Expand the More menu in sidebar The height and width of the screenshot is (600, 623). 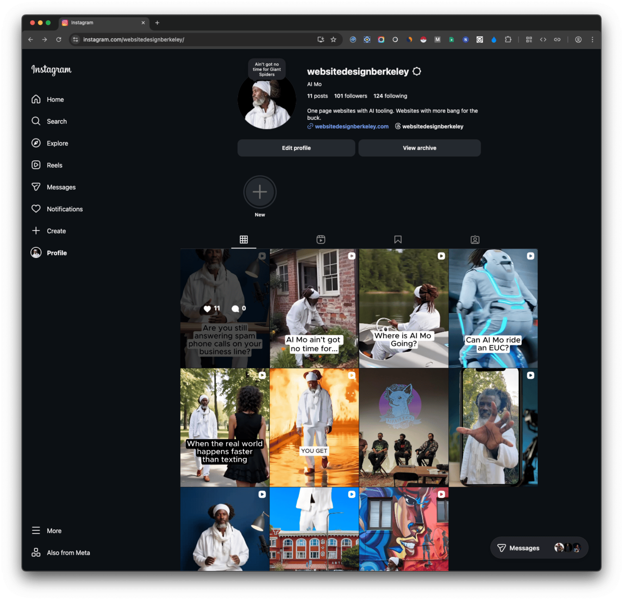point(36,531)
